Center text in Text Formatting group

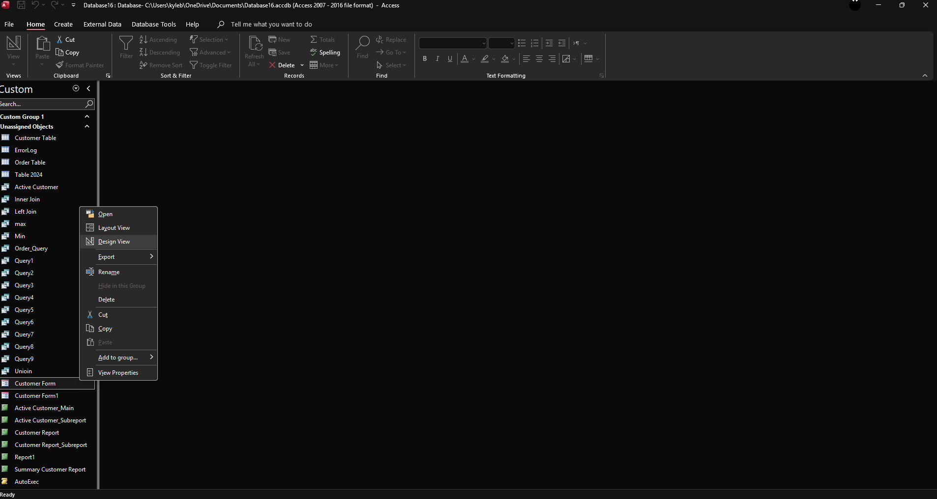pos(539,59)
